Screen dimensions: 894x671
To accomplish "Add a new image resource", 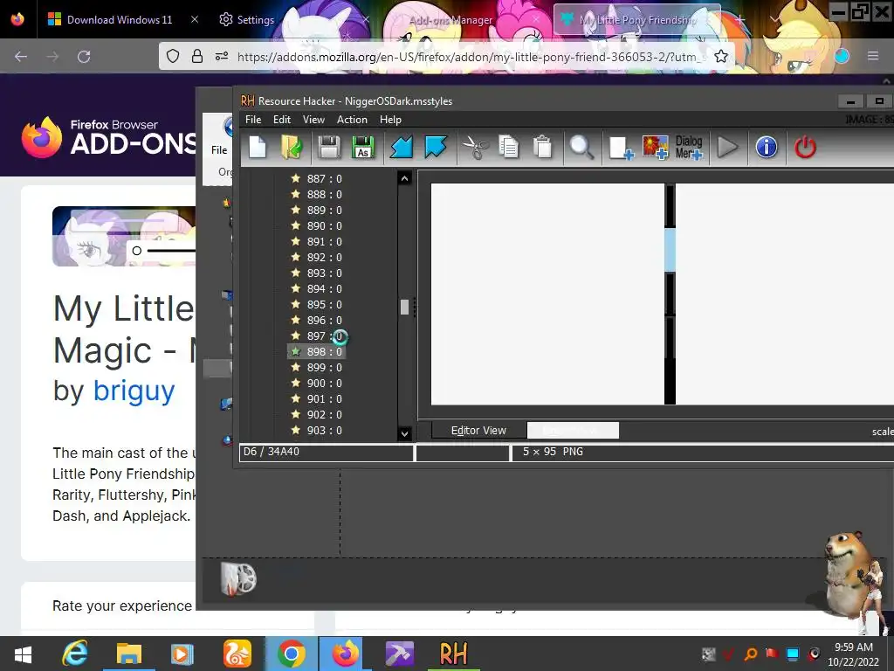I will pyautogui.click(x=655, y=147).
